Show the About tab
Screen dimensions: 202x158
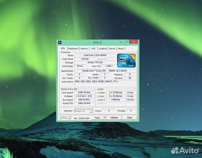[121, 49]
